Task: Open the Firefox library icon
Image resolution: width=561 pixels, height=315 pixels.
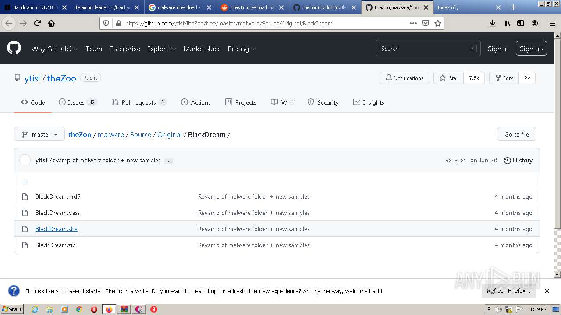Action: coord(507,23)
